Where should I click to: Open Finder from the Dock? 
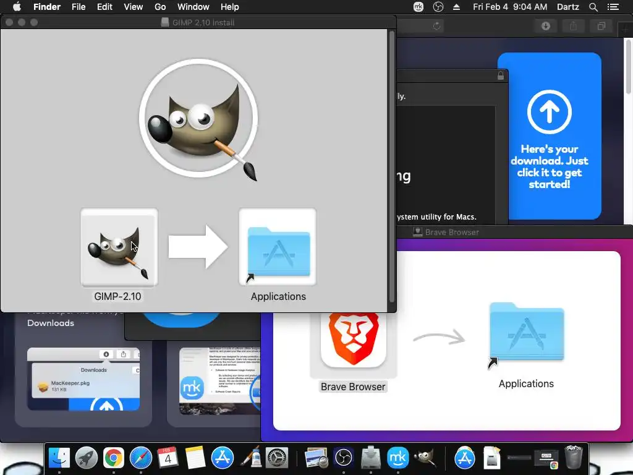point(59,458)
